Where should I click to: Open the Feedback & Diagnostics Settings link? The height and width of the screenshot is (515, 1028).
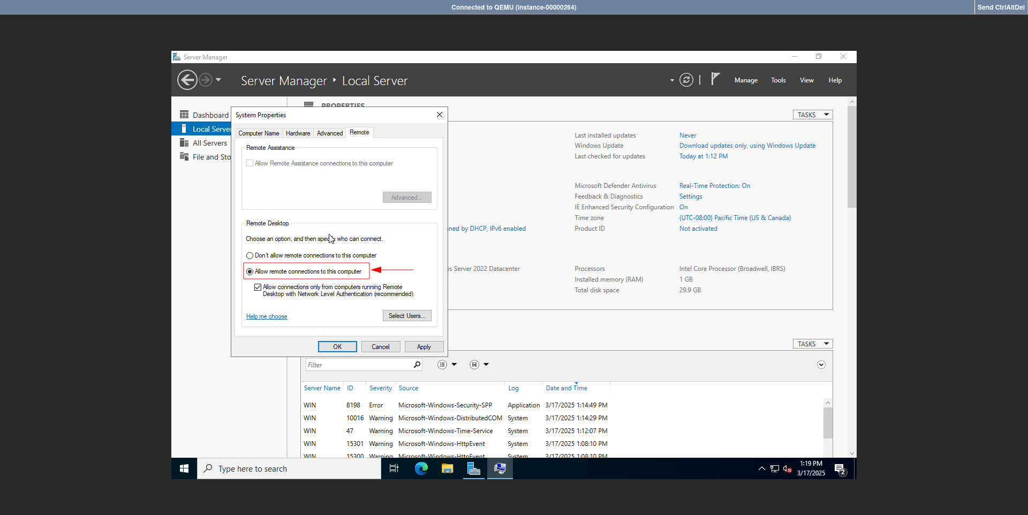point(691,196)
